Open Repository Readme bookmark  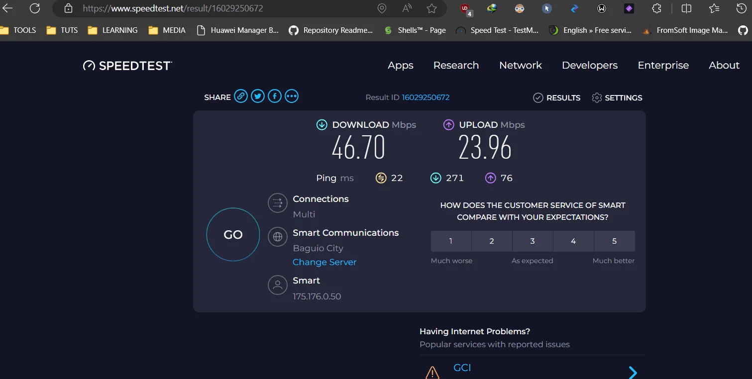click(331, 30)
